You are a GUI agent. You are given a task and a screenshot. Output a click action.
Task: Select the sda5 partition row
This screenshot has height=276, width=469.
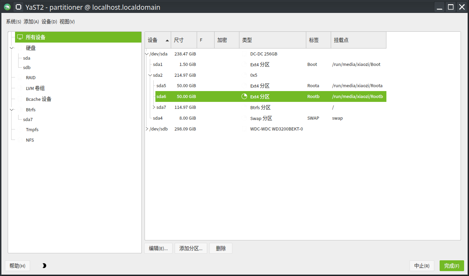tap(271, 85)
